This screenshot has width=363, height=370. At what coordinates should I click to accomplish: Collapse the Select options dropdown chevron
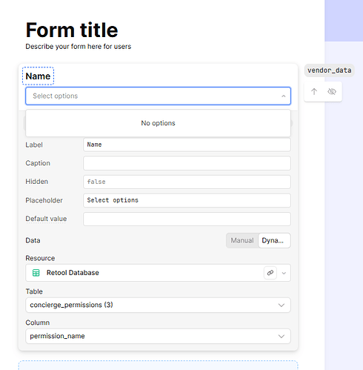(x=284, y=96)
